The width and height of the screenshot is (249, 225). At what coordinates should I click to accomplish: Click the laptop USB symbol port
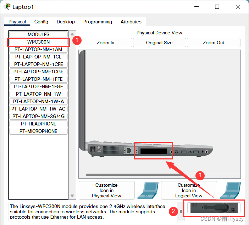pos(190,152)
